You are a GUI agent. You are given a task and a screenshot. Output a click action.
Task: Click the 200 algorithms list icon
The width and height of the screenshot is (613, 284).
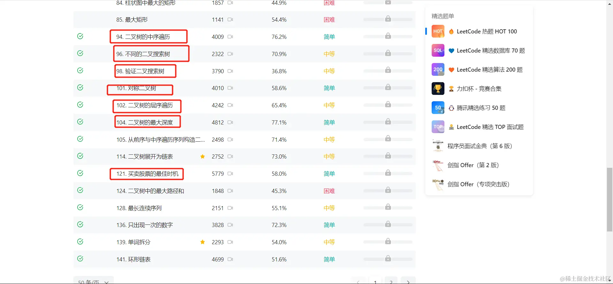tap(438, 69)
